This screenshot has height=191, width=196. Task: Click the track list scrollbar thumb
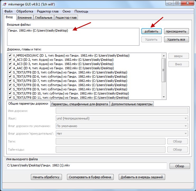164,70
